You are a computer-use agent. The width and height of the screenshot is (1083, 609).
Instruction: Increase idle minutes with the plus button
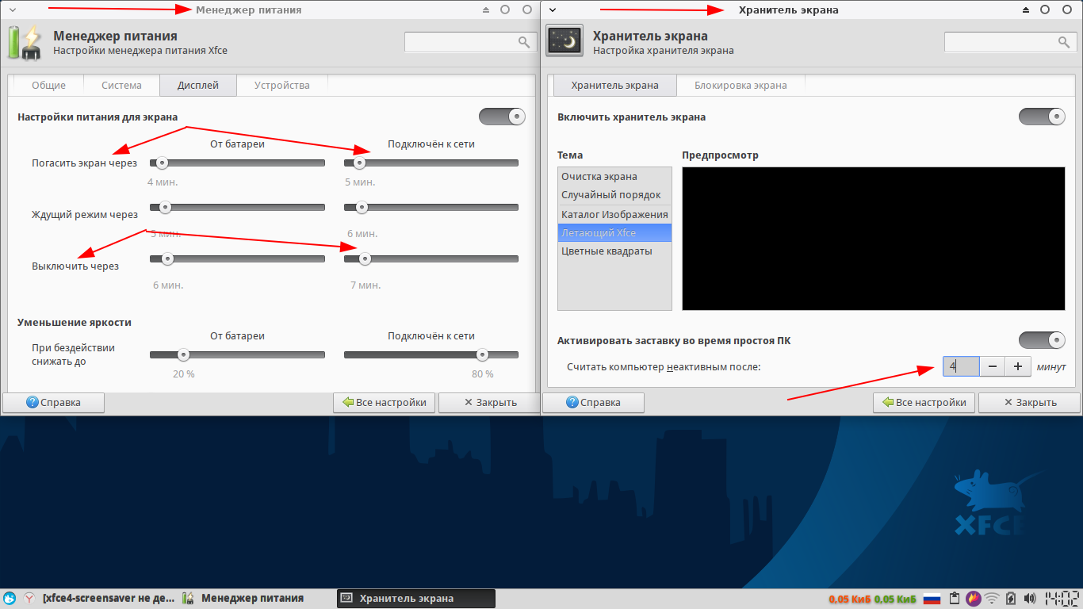pyautogui.click(x=1017, y=366)
